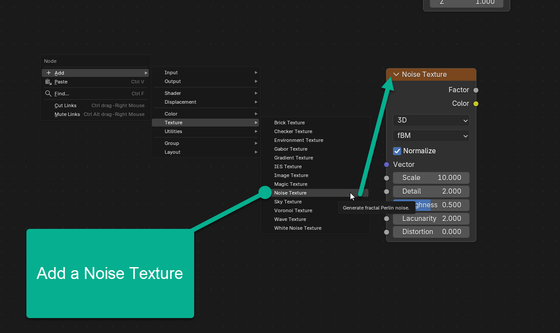Viewport: 560px width, 333px height.
Task: Adjust the Roughness slider
Action: (431, 205)
